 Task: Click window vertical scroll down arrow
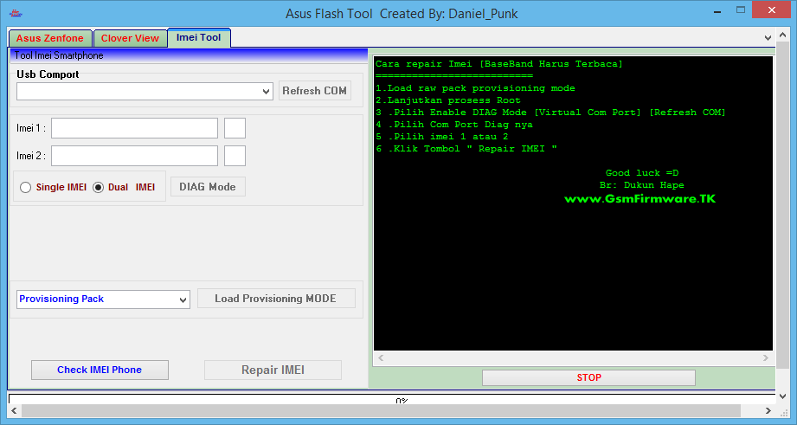coord(783,396)
